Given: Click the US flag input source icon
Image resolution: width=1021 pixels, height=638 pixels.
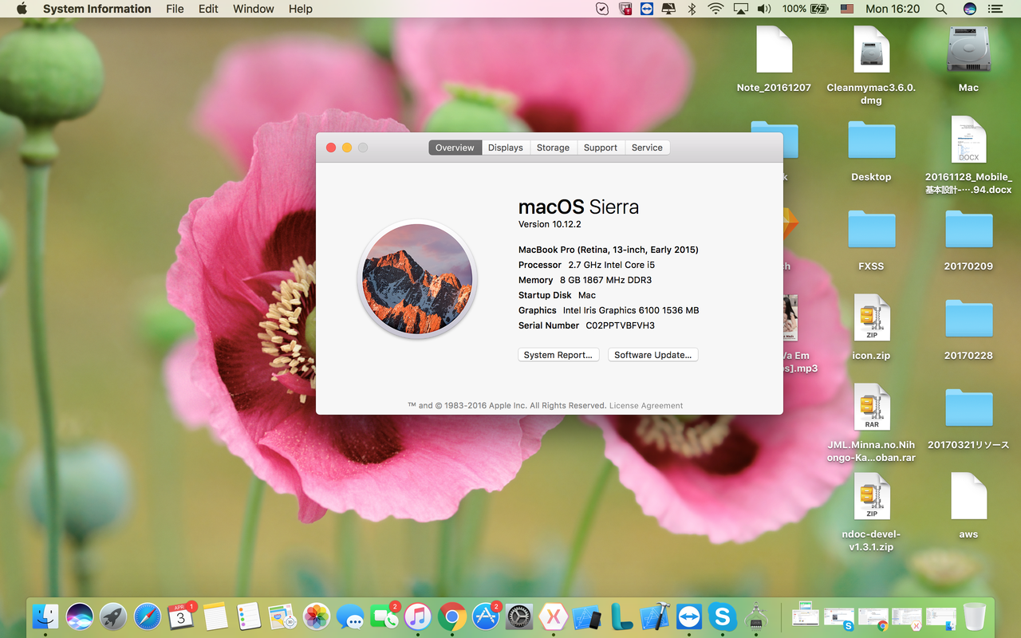Looking at the screenshot, I should [847, 9].
